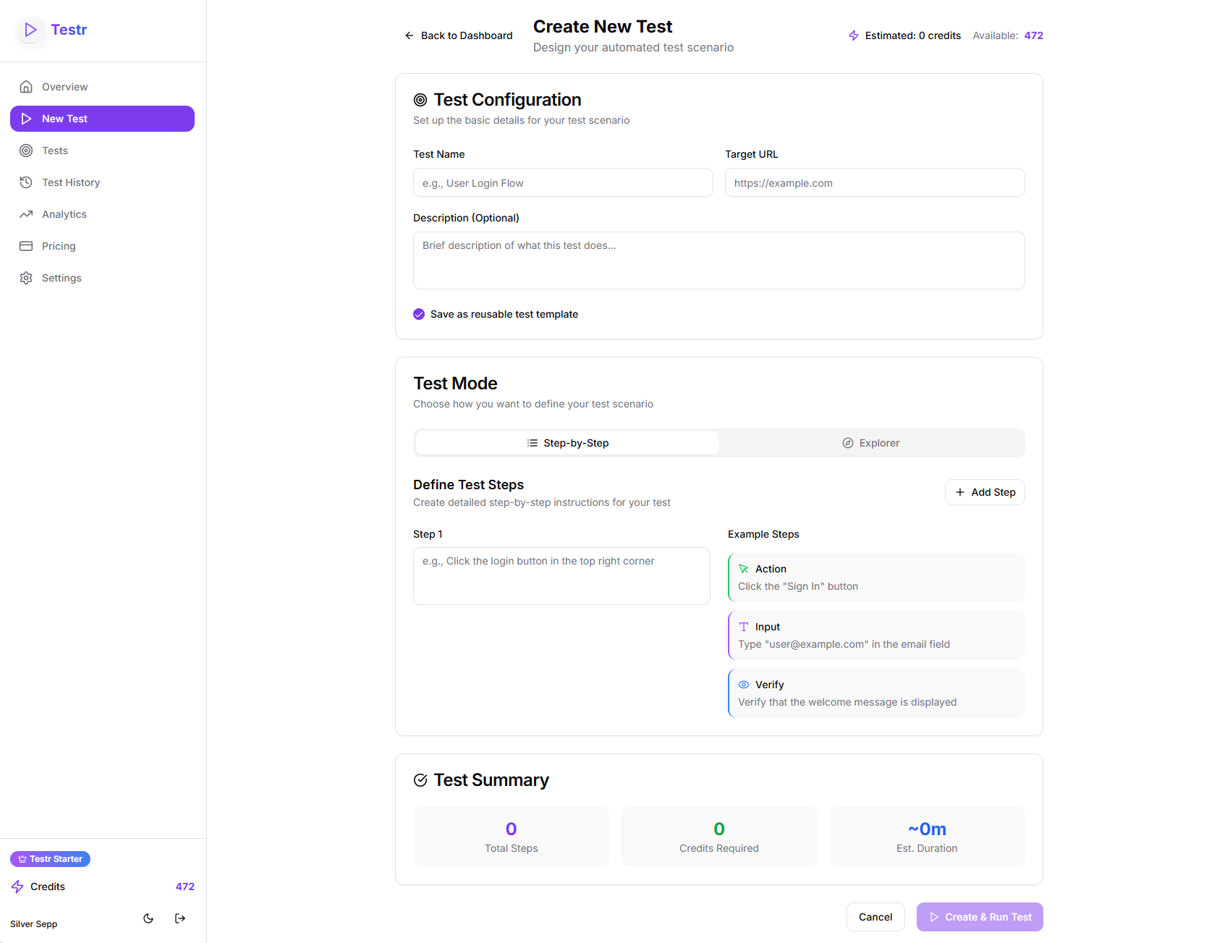Click the Add Step button
Viewport: 1230px width, 943px height.
pyautogui.click(x=985, y=492)
